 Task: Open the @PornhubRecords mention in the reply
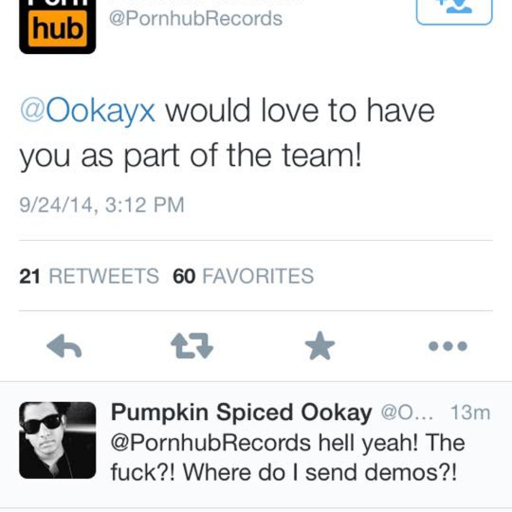pos(210,443)
